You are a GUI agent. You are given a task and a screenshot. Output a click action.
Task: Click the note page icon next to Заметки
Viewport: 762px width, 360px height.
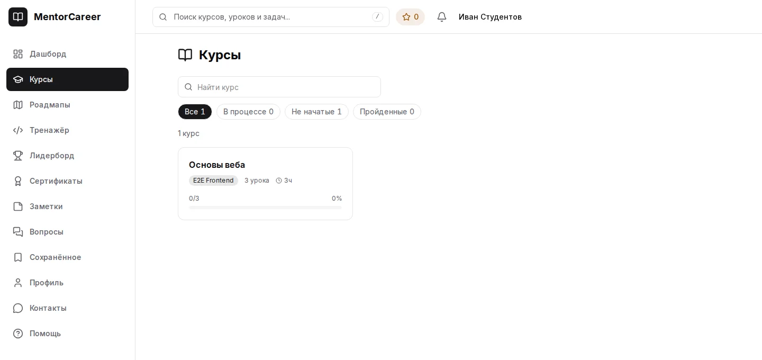pos(18,206)
